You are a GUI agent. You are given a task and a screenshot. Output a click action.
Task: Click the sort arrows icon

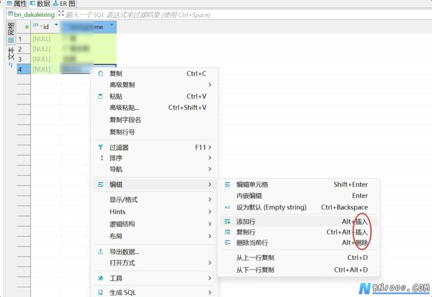tap(102, 158)
